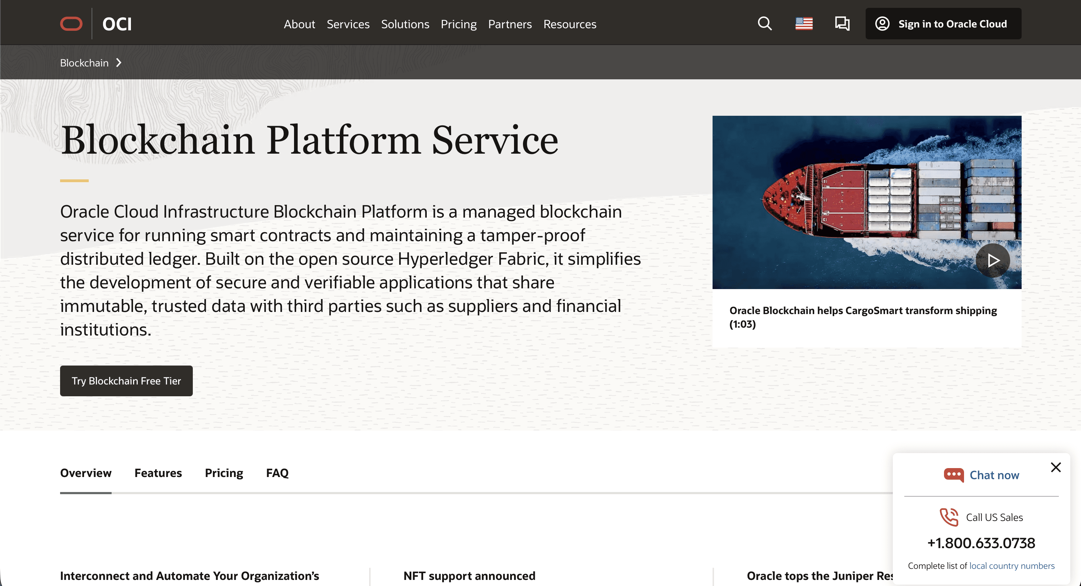
Task: Open the search magnifier icon
Action: [x=764, y=24]
